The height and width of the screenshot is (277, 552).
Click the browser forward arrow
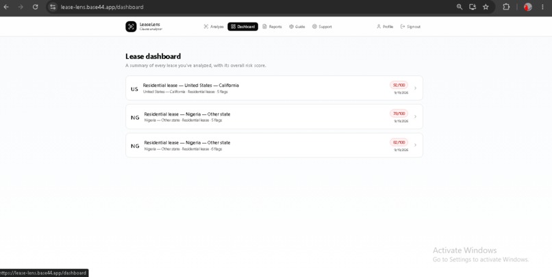(x=21, y=7)
